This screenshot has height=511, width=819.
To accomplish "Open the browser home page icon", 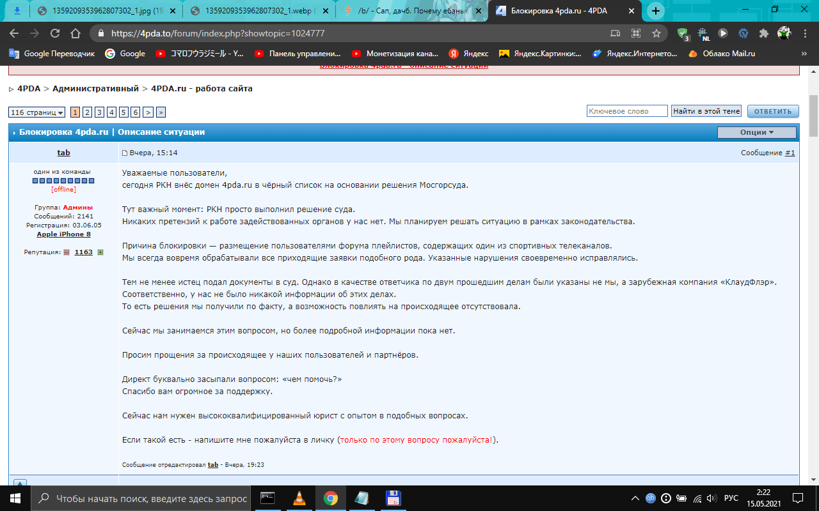I will 76,33.
